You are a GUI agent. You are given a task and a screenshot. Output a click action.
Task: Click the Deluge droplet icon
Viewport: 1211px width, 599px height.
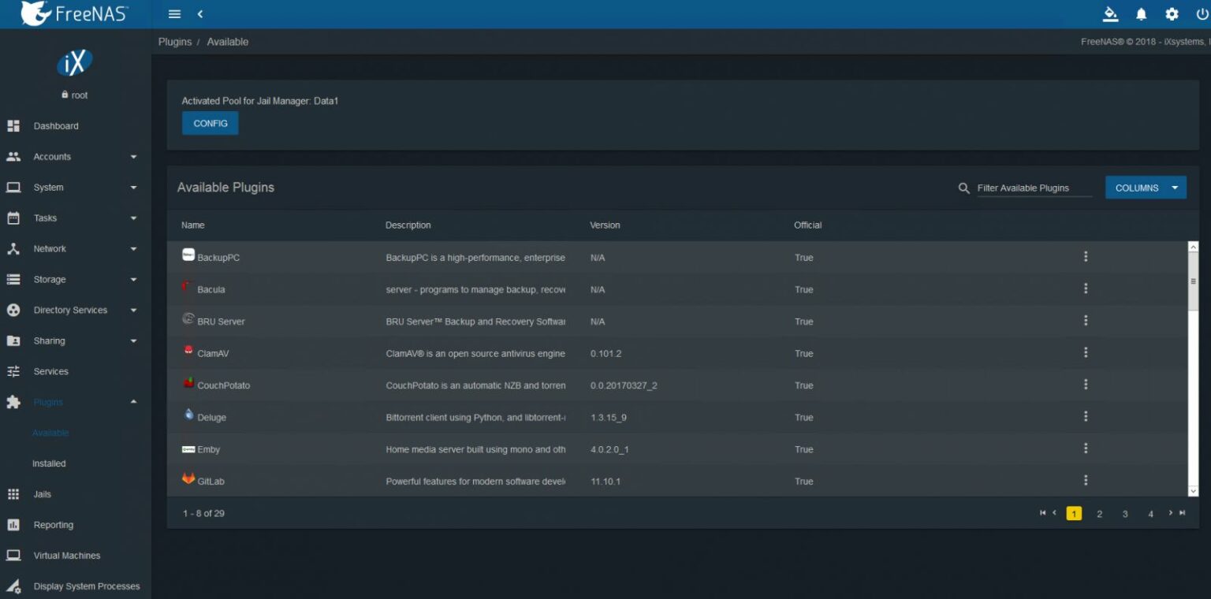(x=188, y=414)
